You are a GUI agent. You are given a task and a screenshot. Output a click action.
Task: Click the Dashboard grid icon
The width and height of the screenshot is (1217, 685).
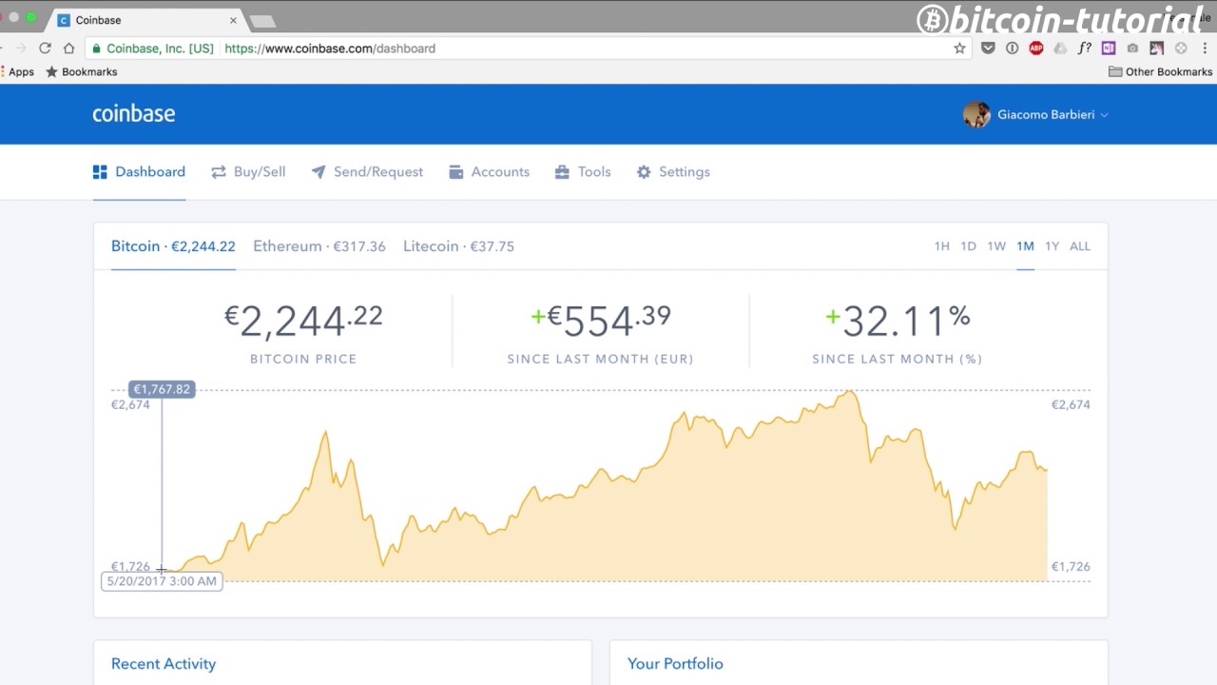point(100,172)
